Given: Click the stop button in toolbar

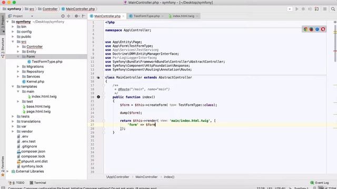Looking at the screenshot, I should 325,9.
